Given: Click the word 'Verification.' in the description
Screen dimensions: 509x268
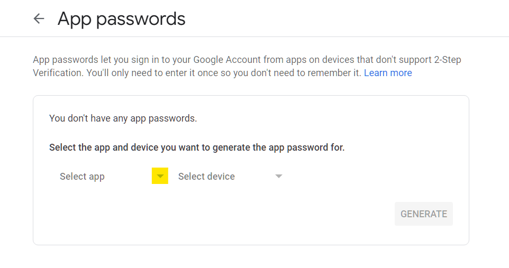Looking at the screenshot, I should (x=58, y=72).
